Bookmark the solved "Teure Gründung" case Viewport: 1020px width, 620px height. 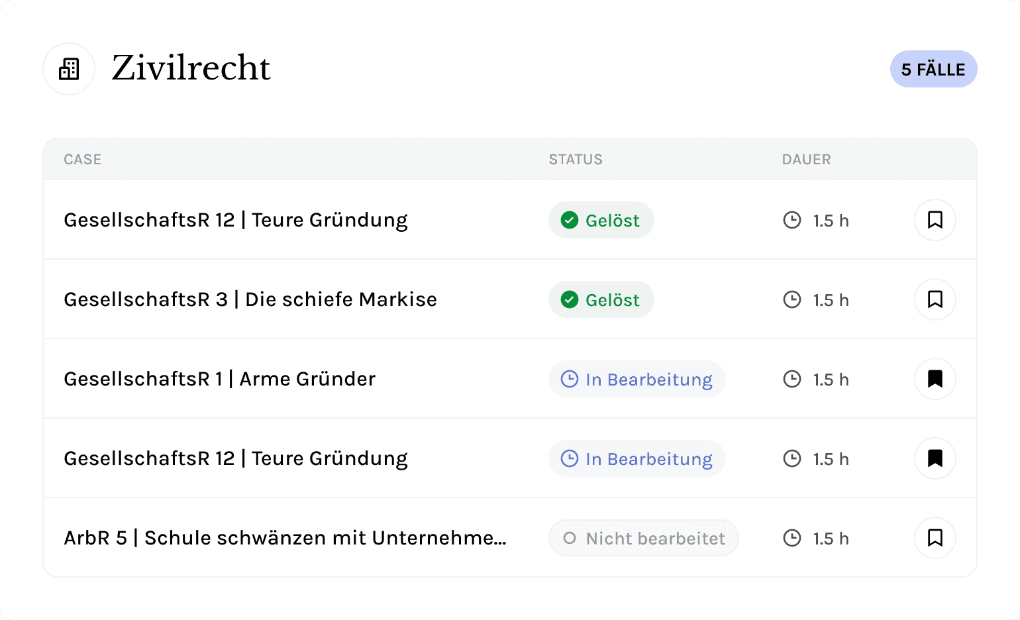pyautogui.click(x=935, y=220)
